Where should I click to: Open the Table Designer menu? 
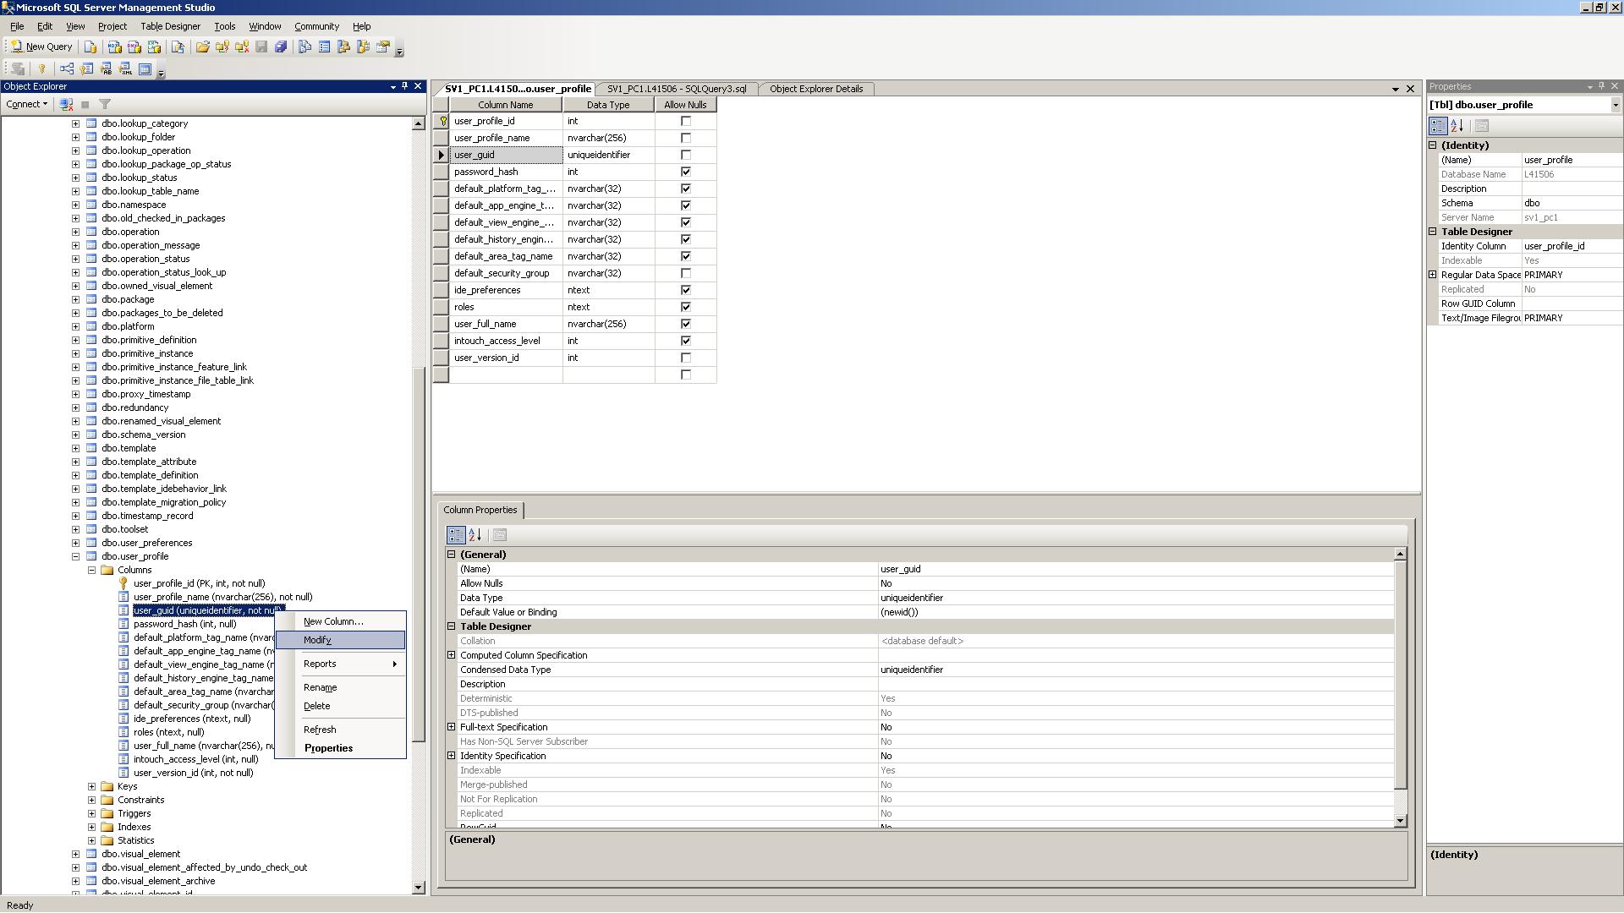(x=170, y=26)
